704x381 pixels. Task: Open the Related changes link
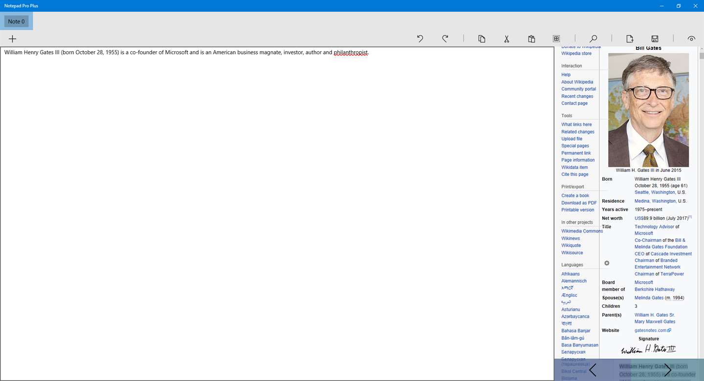tap(578, 132)
